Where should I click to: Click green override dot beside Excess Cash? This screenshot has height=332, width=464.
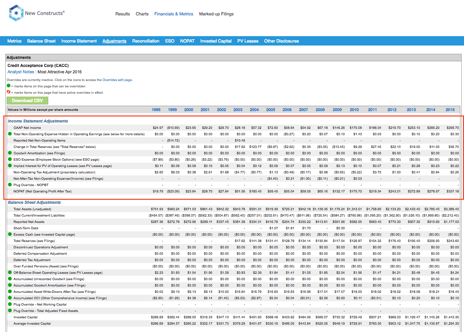click(x=10, y=234)
